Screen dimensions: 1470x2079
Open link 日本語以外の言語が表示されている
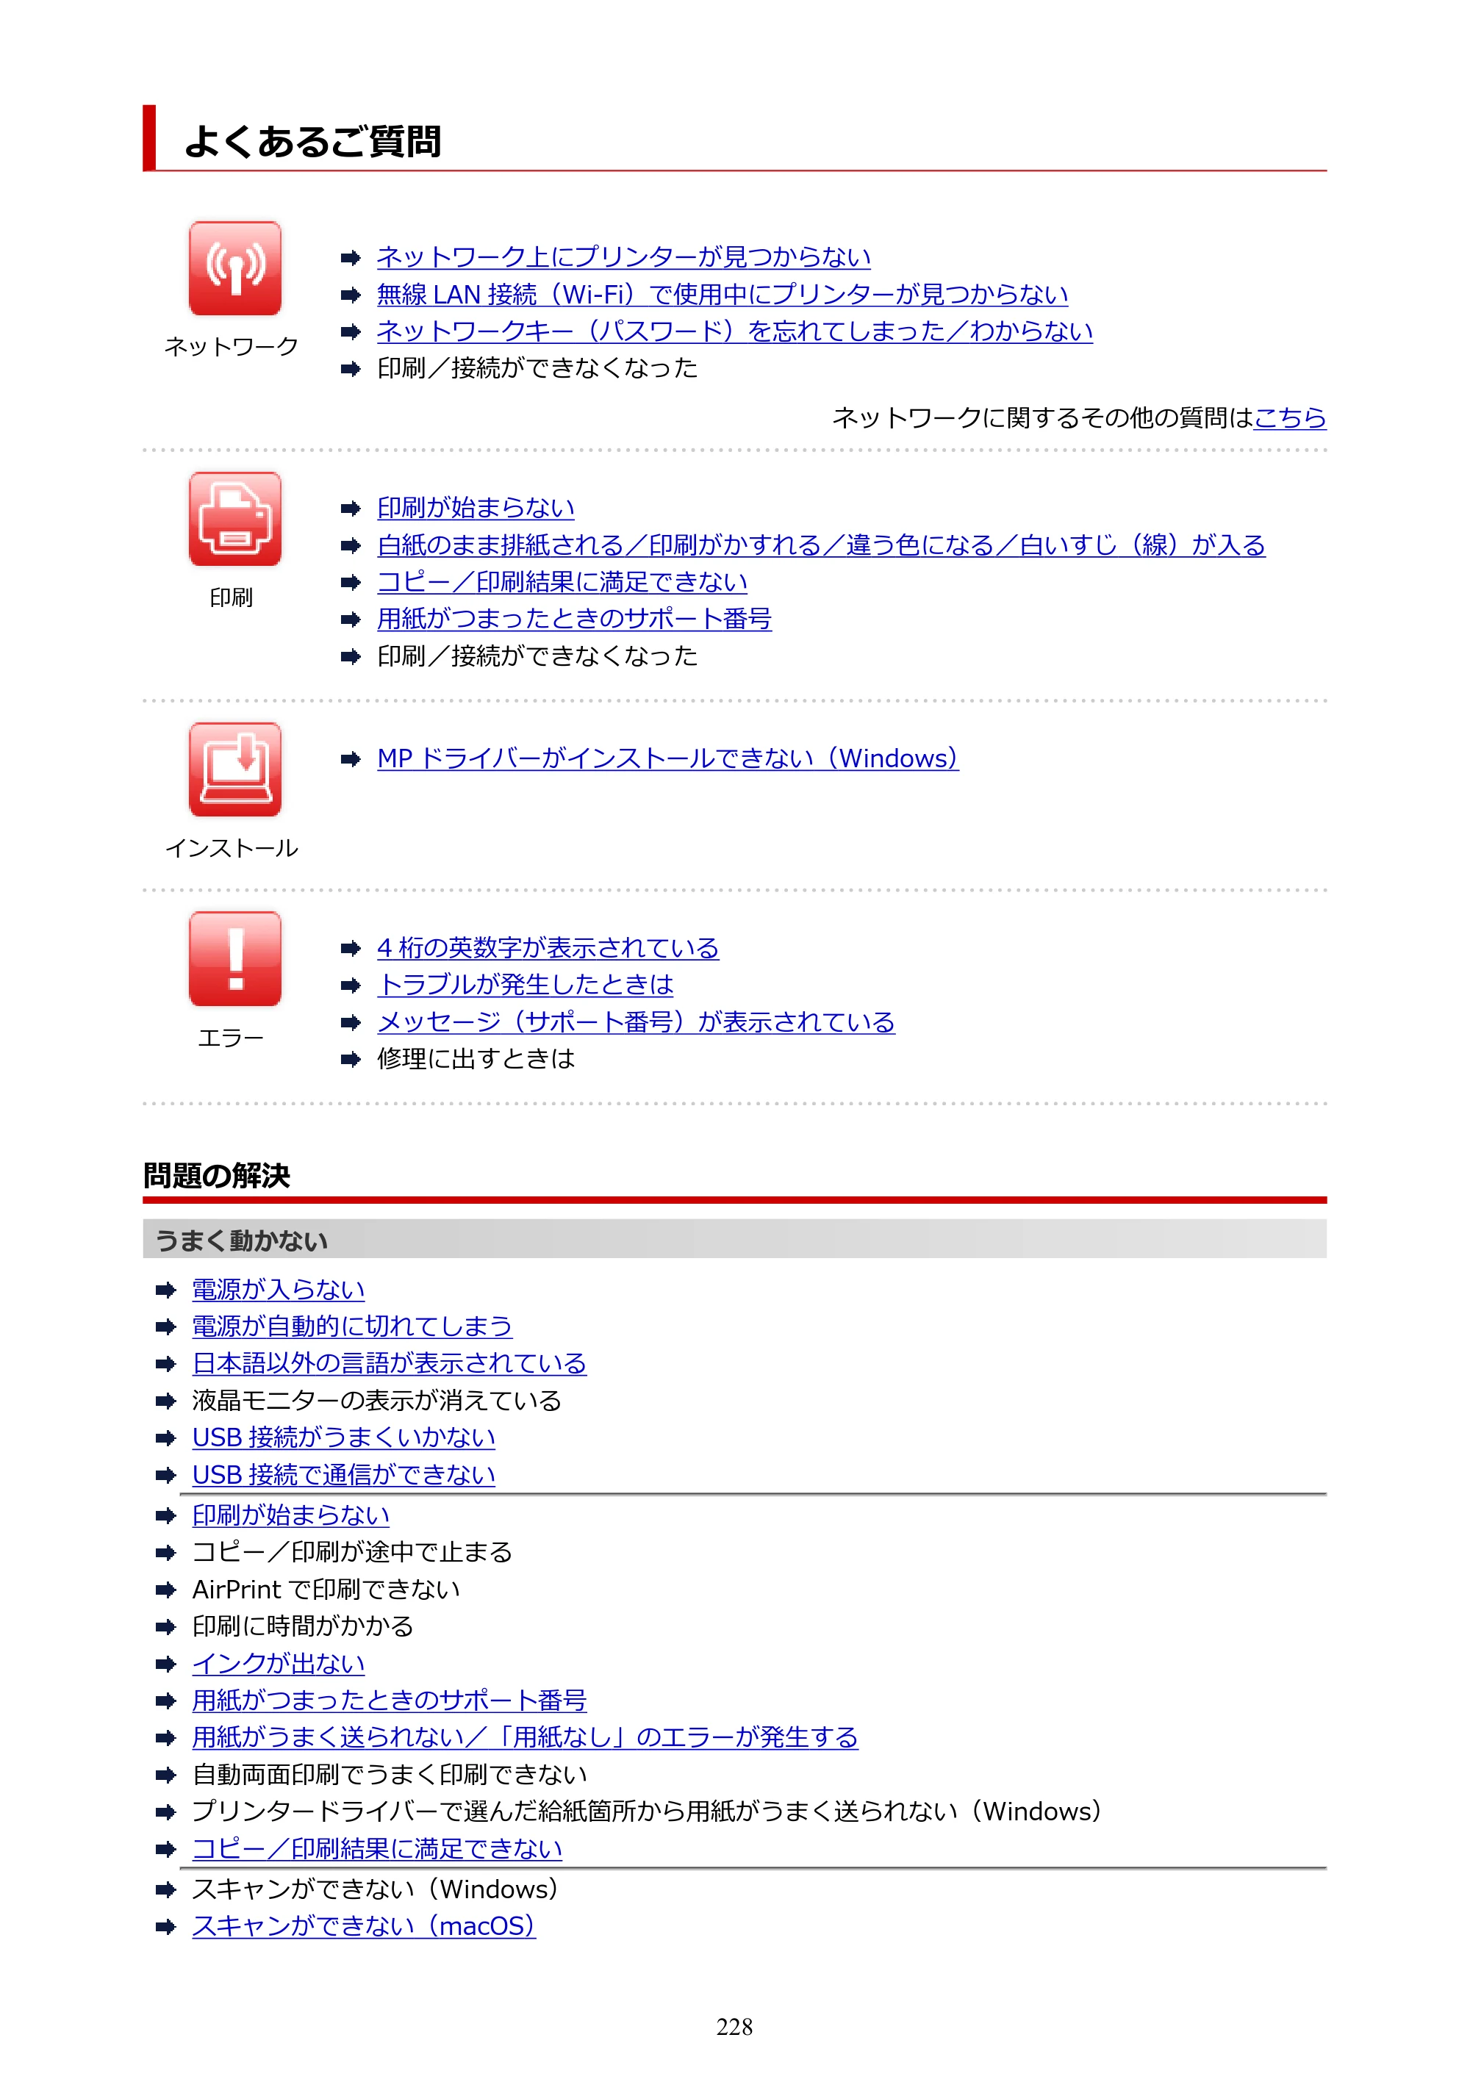tap(390, 1364)
